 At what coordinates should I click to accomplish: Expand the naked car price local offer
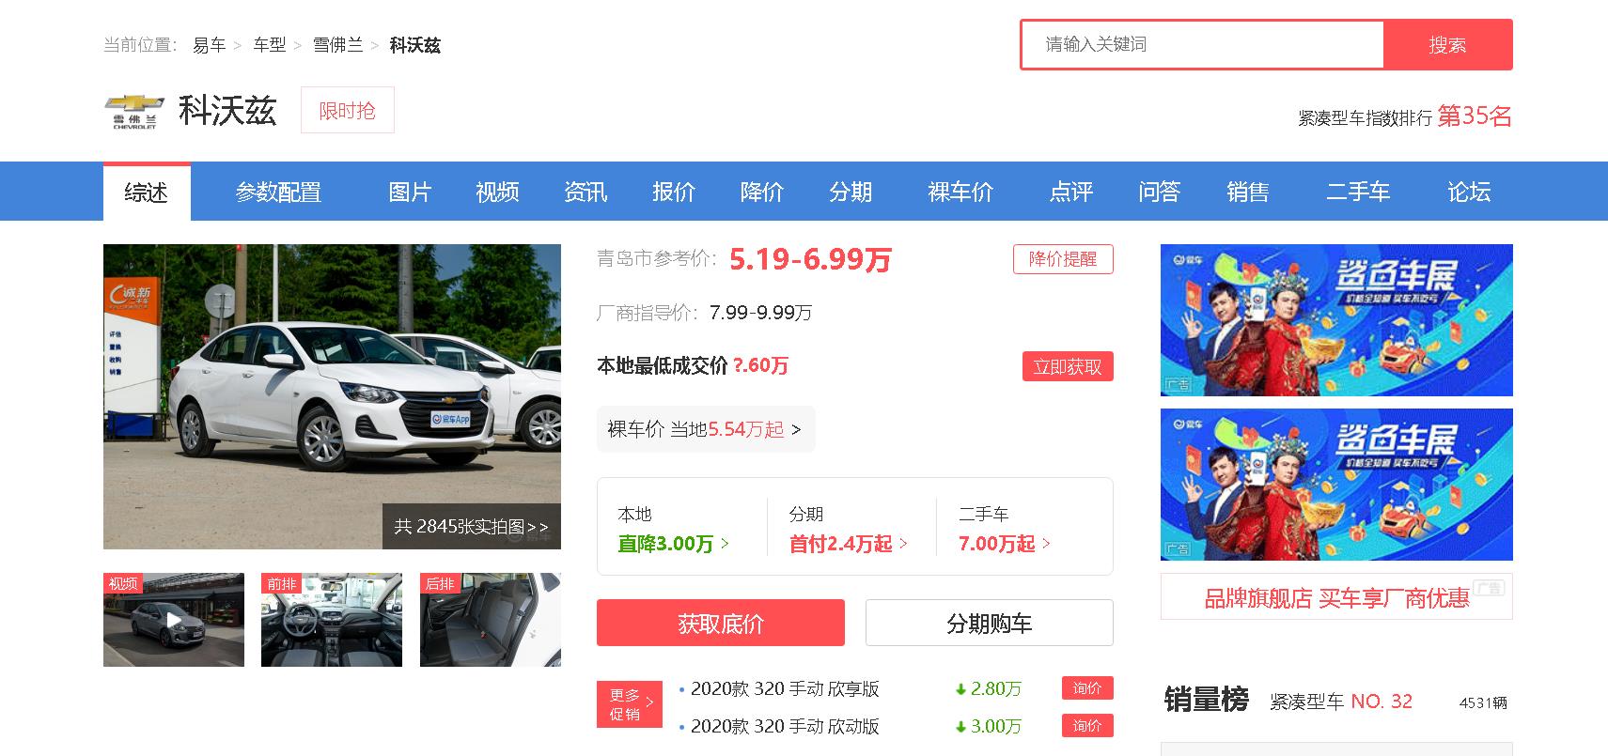(x=705, y=429)
